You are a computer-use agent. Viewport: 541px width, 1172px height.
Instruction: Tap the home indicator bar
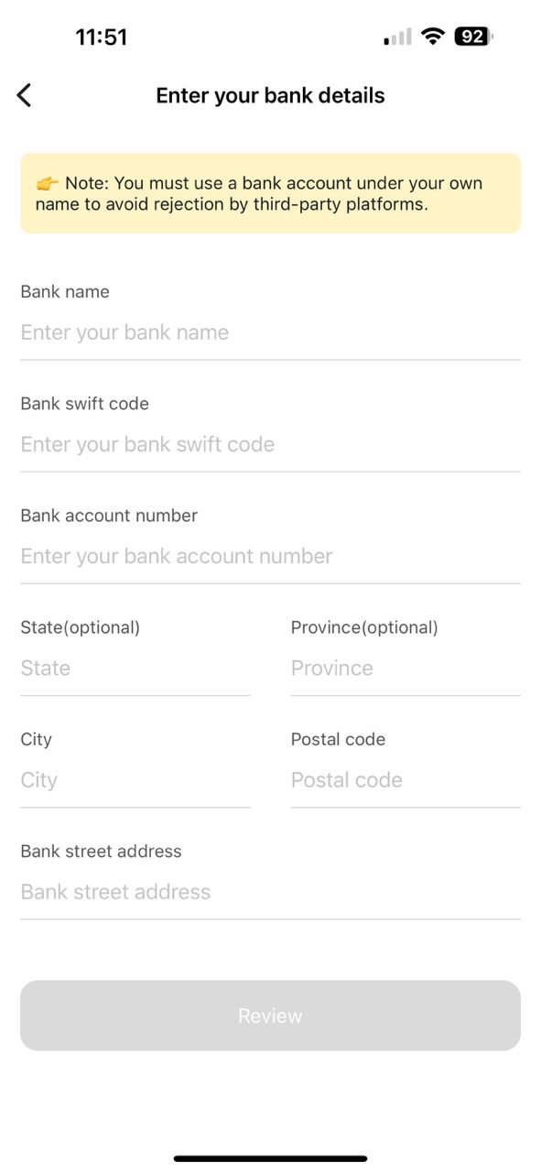point(270,1158)
